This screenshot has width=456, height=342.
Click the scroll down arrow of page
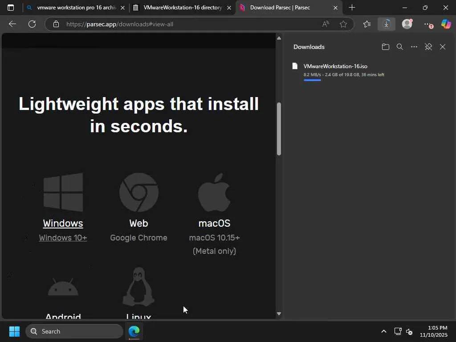click(x=279, y=314)
